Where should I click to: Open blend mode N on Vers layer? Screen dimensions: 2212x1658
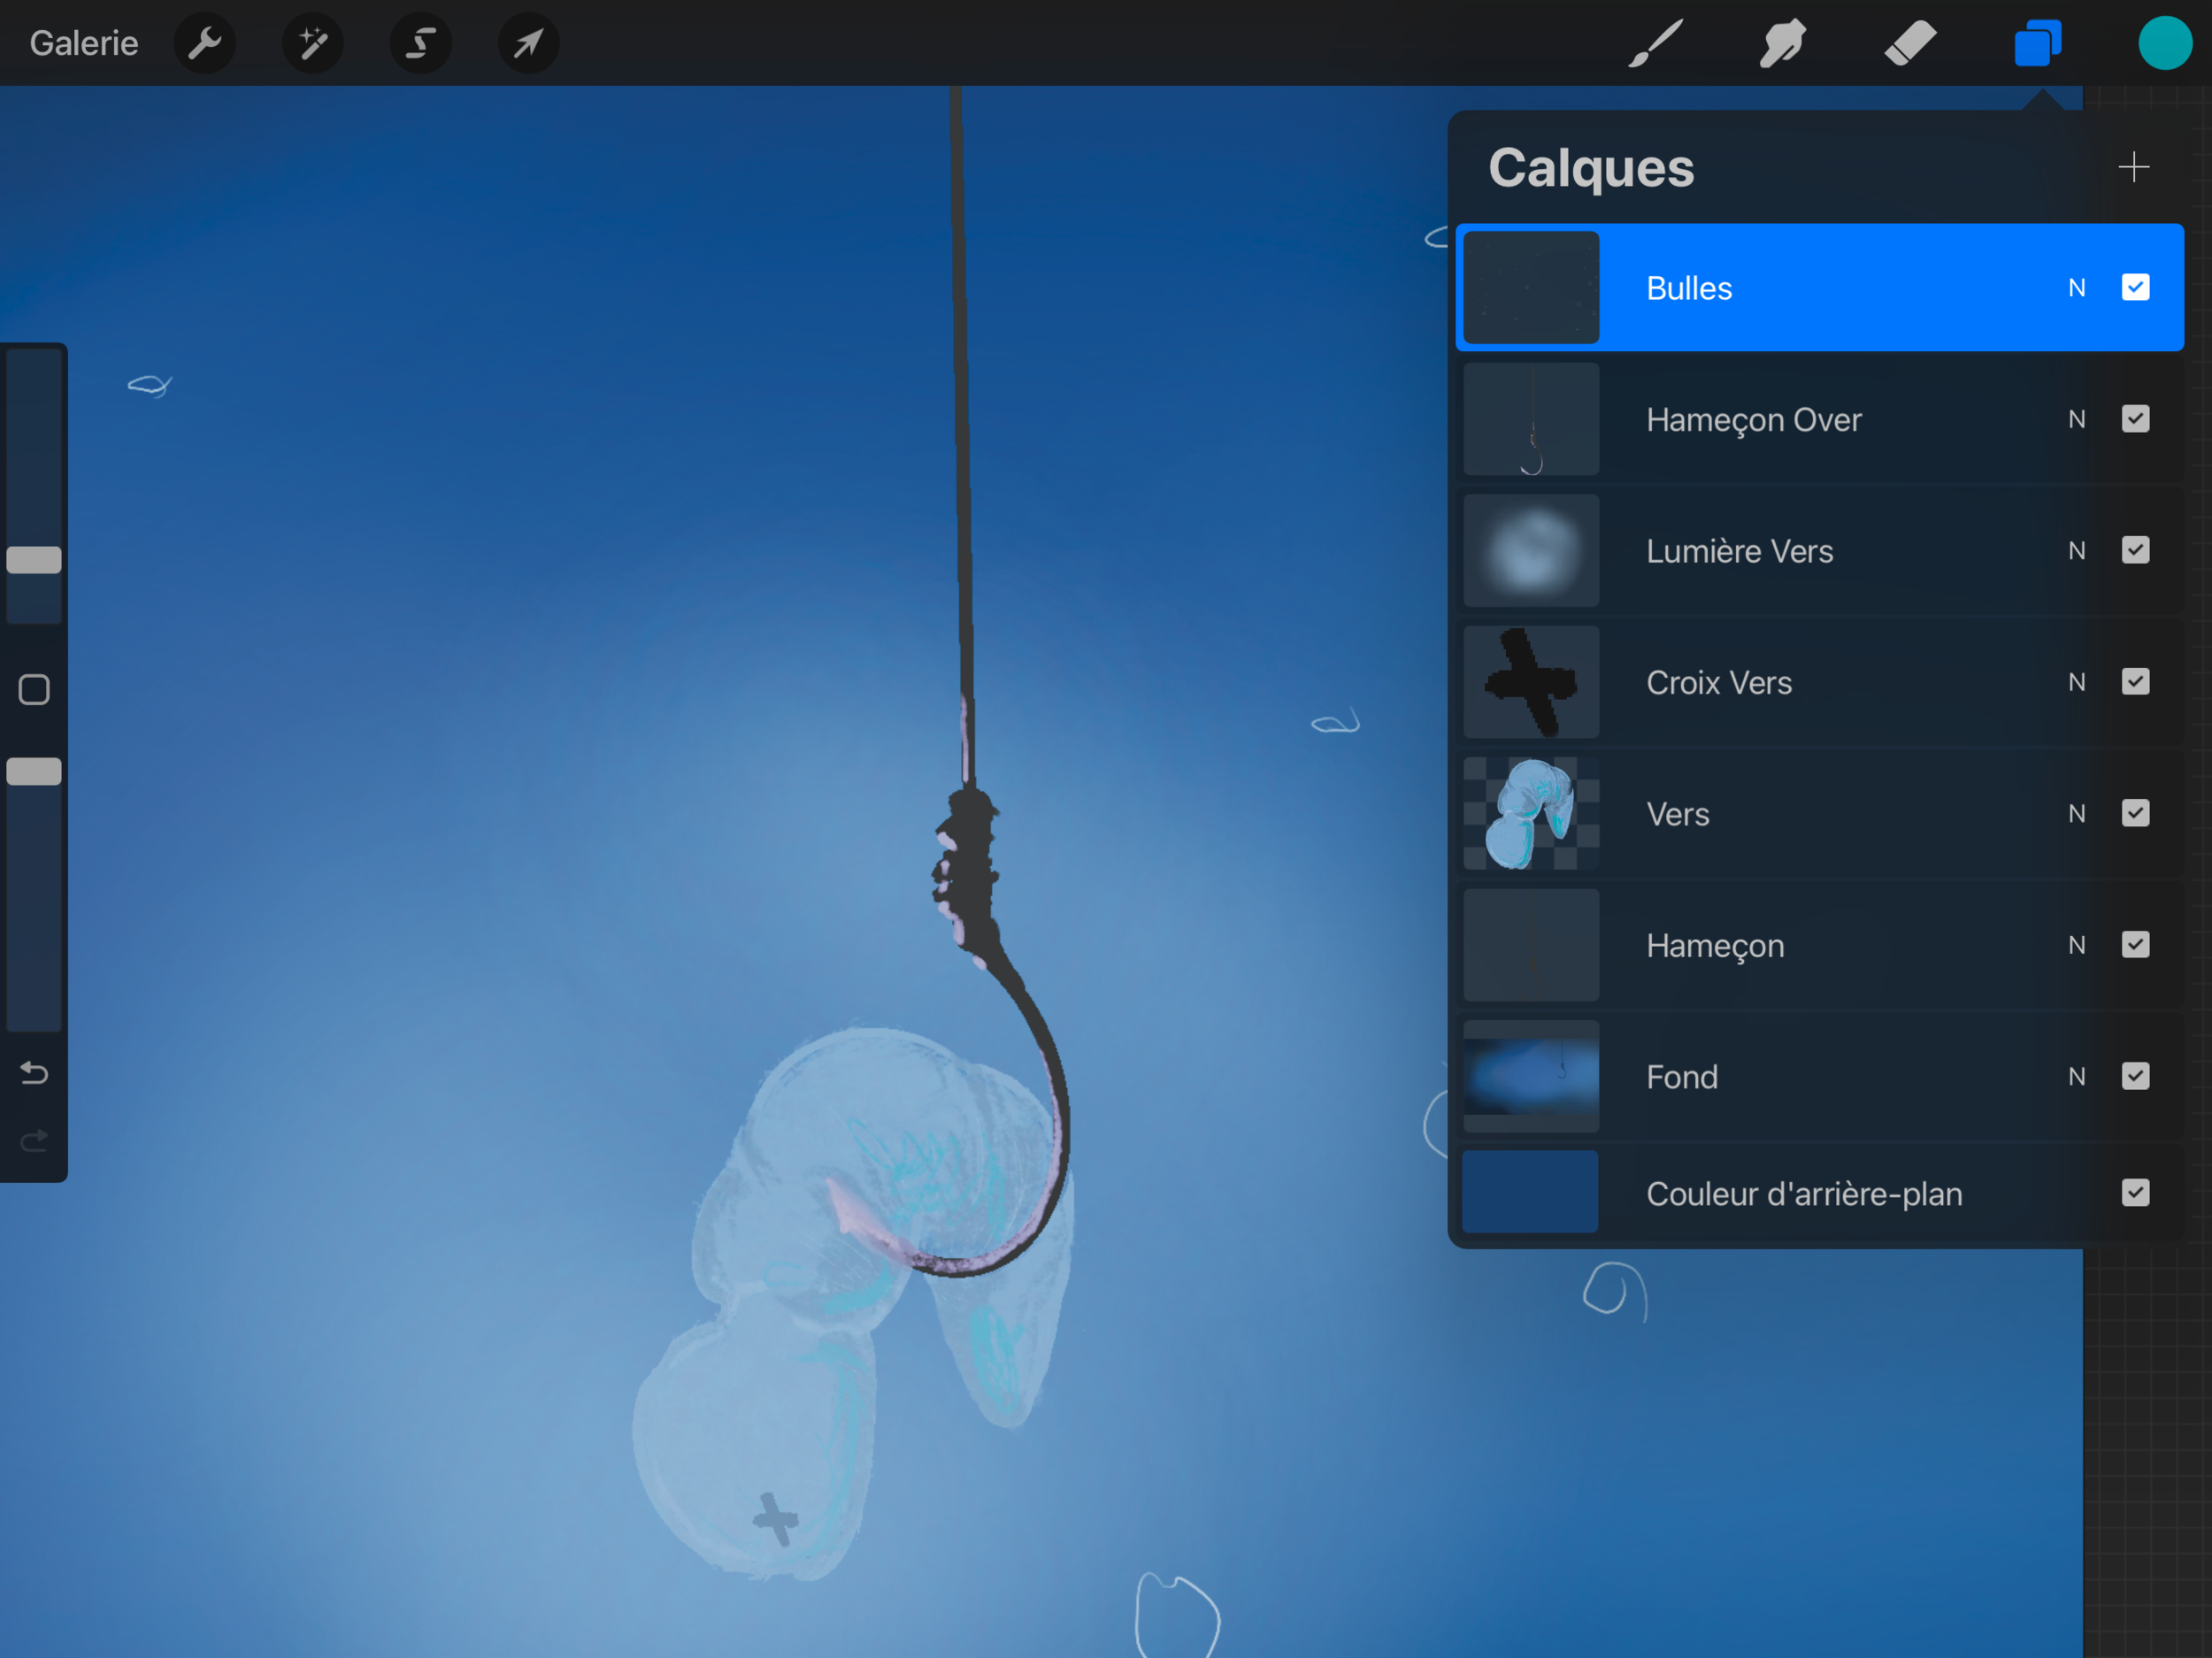tap(2076, 814)
